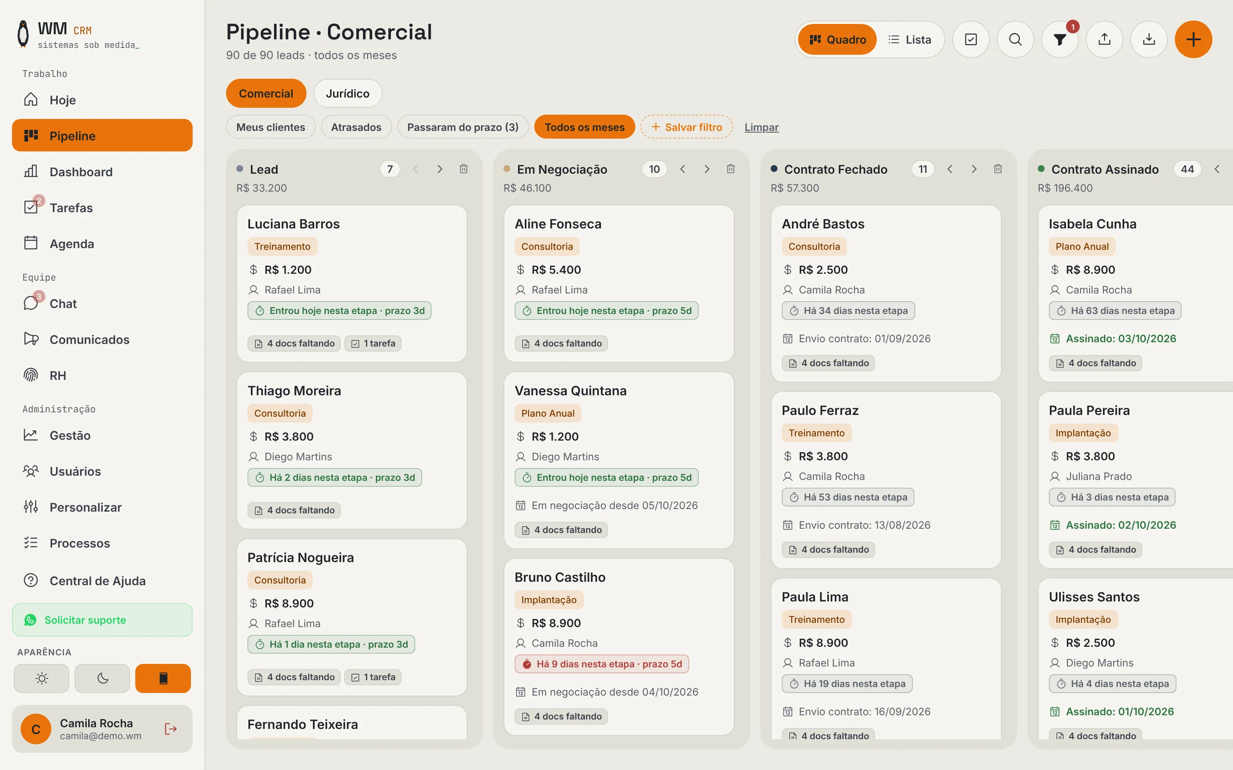
Task: Move Contrato Fechado column left chevron
Action: [950, 169]
